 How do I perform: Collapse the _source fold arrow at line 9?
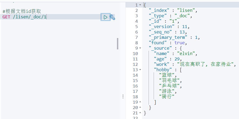140,48
